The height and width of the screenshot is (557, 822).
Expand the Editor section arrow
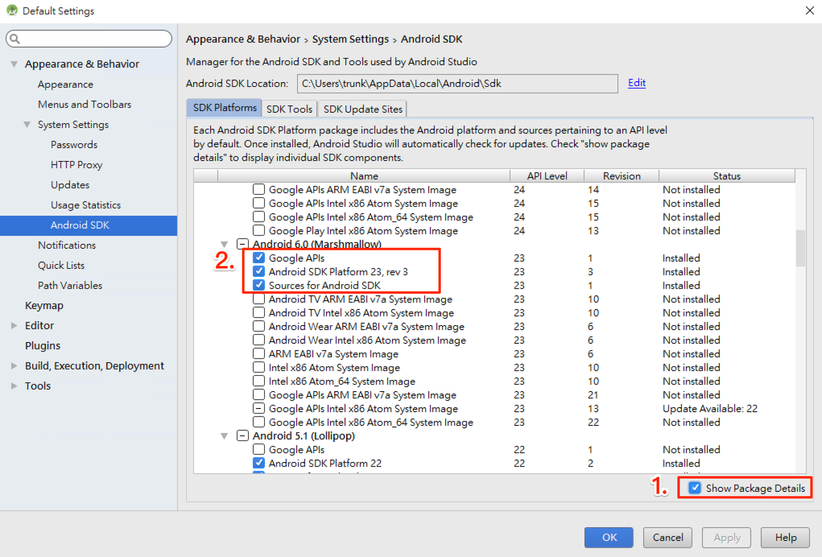(x=14, y=326)
